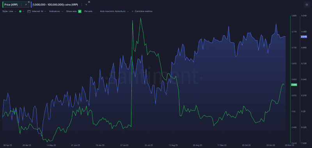Viewport: 312px width, 148px height.
Task: Enable the Pin axis checkbox
Action: tap(95, 11)
